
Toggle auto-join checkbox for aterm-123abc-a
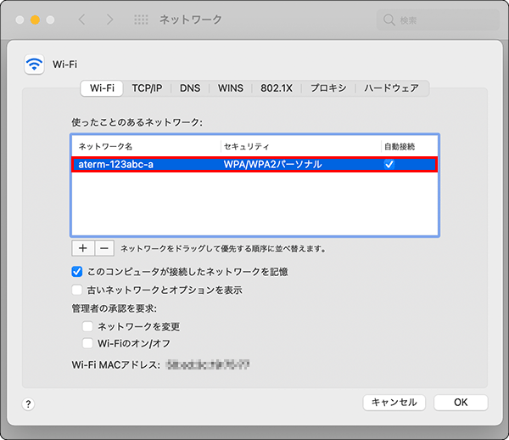(389, 165)
